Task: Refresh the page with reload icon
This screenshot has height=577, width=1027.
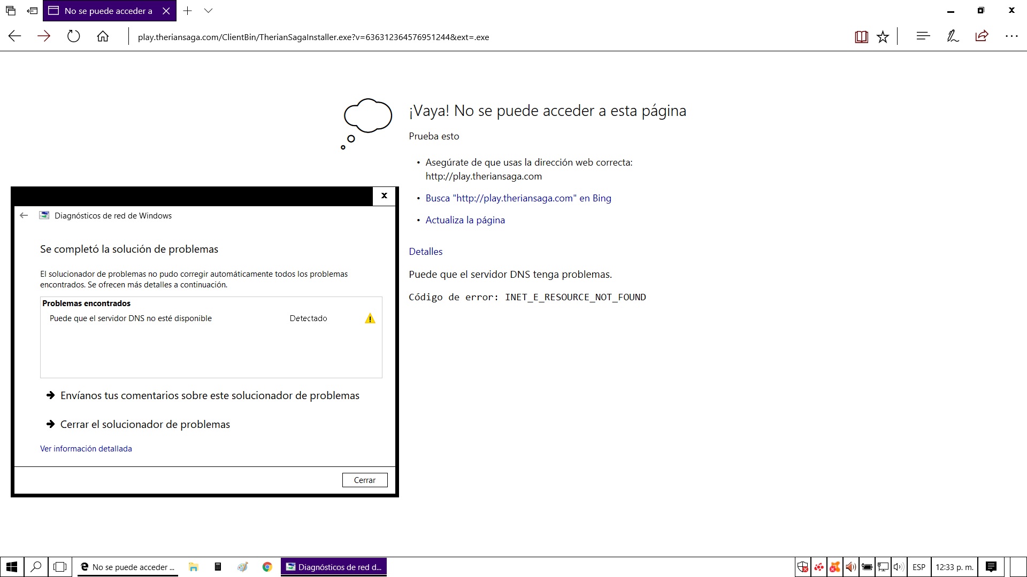Action: click(73, 36)
